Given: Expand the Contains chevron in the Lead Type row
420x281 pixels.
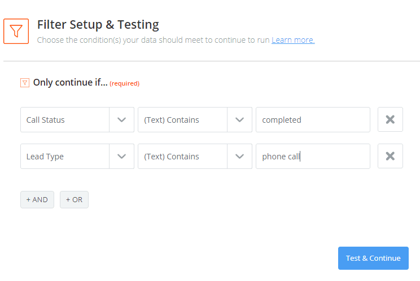Looking at the screenshot, I should (x=239, y=156).
